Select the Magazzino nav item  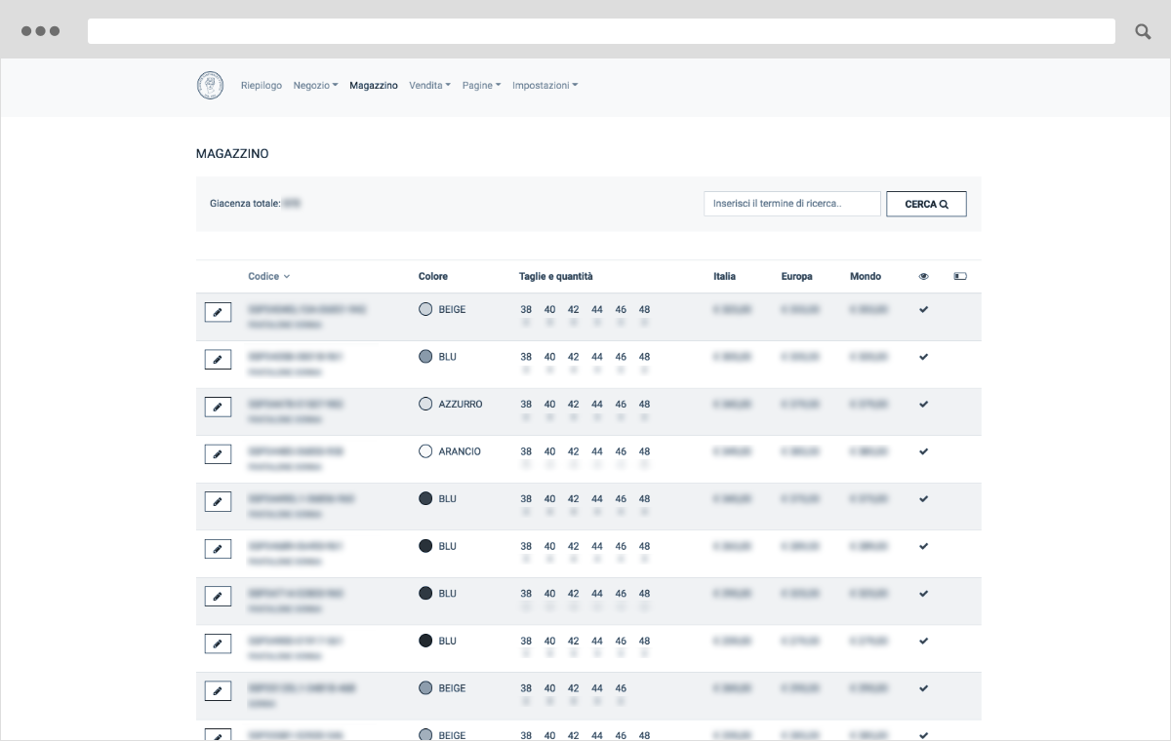[x=374, y=86]
